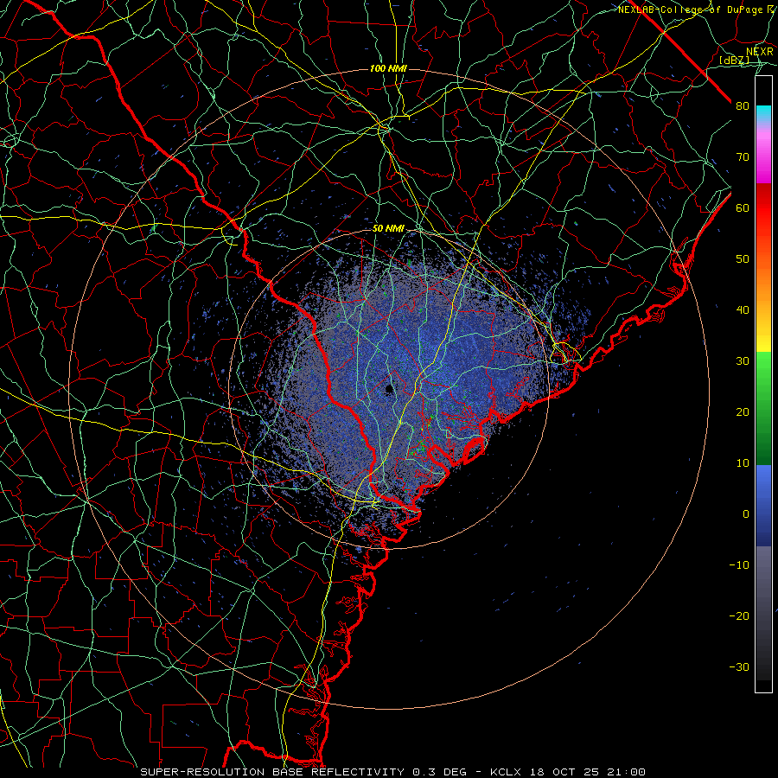
Task: Click the "KCLX" station ID in the caption
Action: point(506,772)
